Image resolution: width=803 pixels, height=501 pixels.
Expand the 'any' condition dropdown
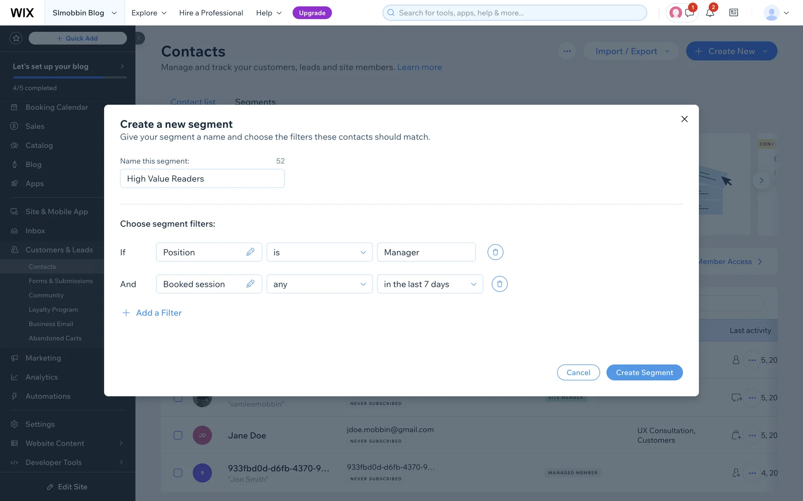[x=320, y=284]
